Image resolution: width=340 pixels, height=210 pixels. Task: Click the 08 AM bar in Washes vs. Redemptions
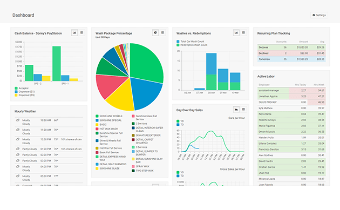tap(211, 72)
